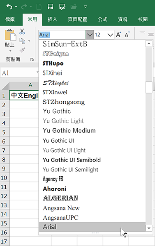The height and width of the screenshot is (246, 155).
Task: Click the font name input box
Action: click(x=62, y=35)
